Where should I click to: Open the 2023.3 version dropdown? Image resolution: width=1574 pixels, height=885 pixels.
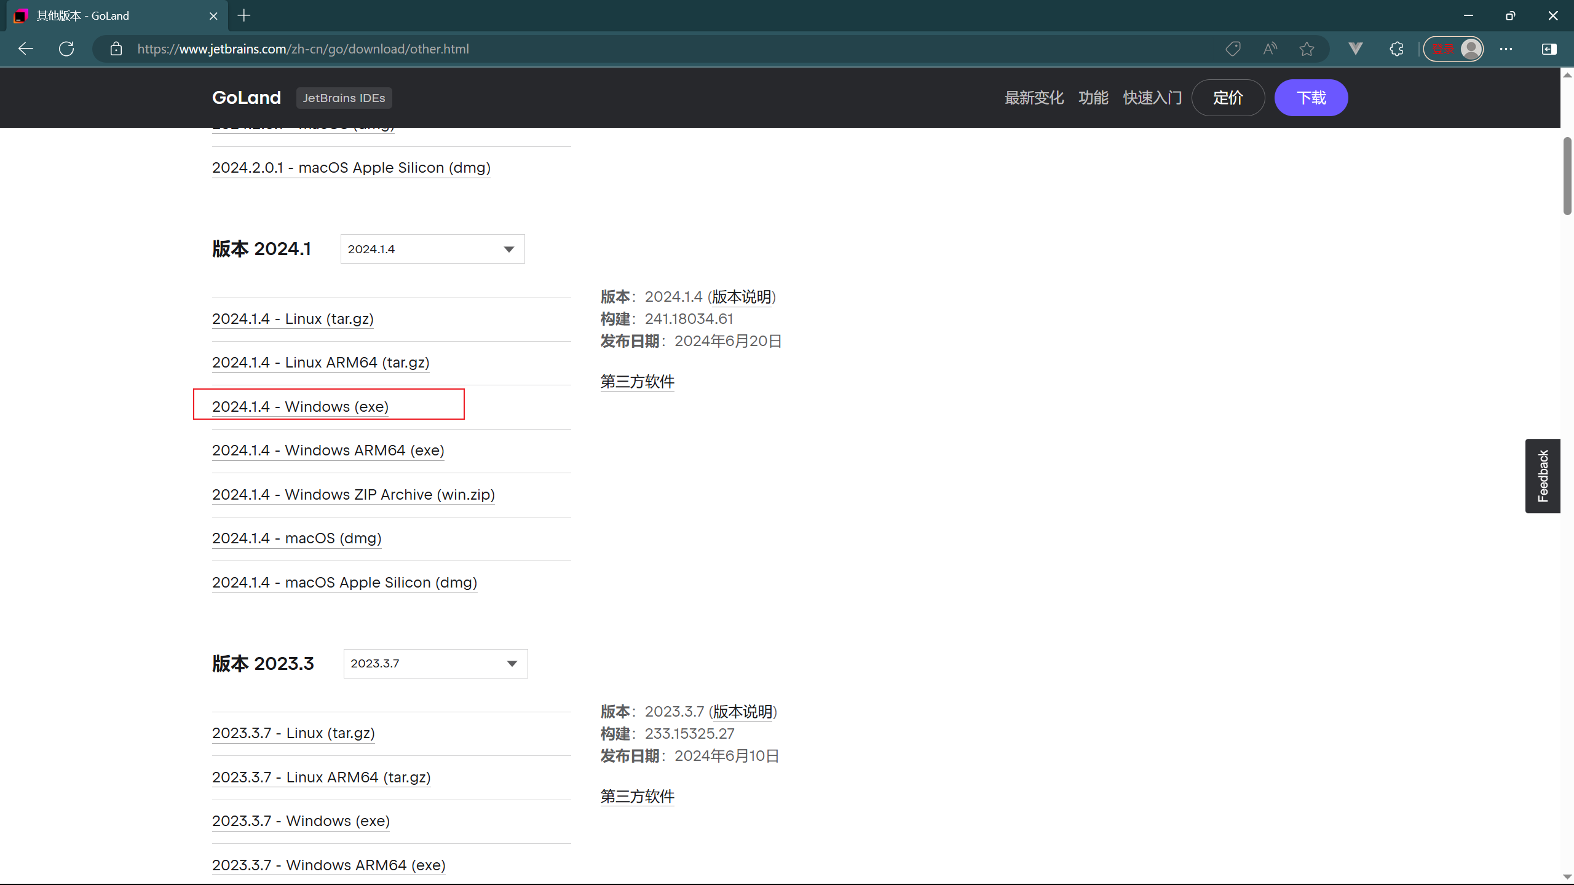(x=435, y=664)
